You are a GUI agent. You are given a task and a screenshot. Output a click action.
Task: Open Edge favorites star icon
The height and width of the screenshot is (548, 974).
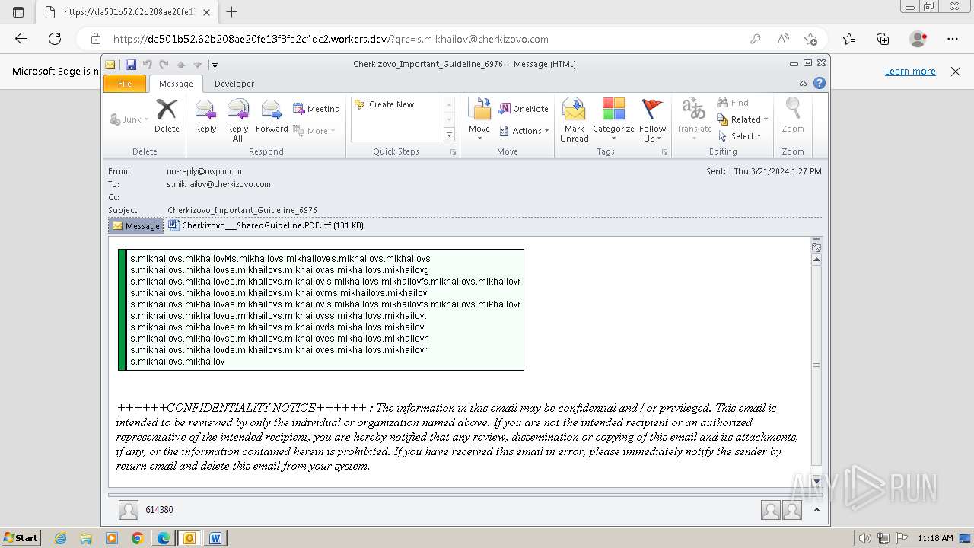pyautogui.click(x=849, y=39)
